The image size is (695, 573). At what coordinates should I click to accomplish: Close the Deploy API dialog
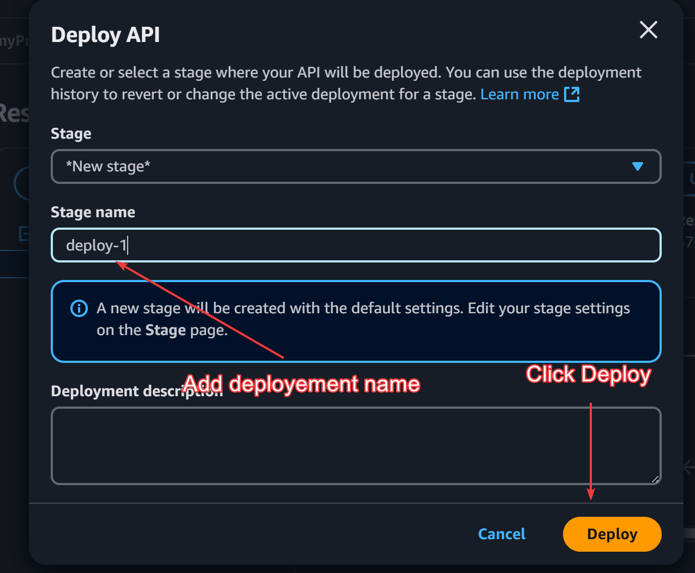648,30
